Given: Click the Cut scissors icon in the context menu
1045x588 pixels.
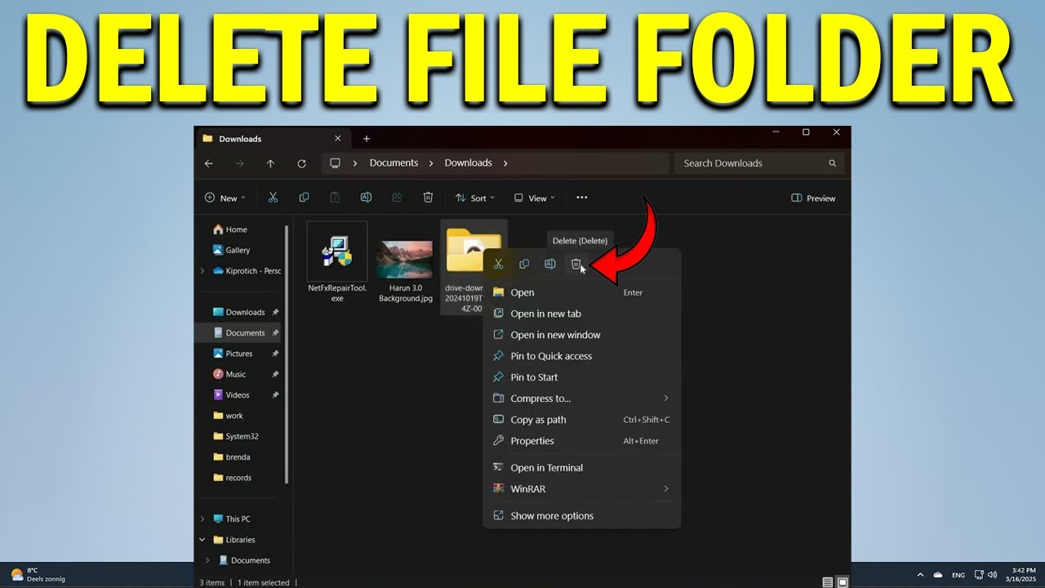Looking at the screenshot, I should click(x=499, y=264).
